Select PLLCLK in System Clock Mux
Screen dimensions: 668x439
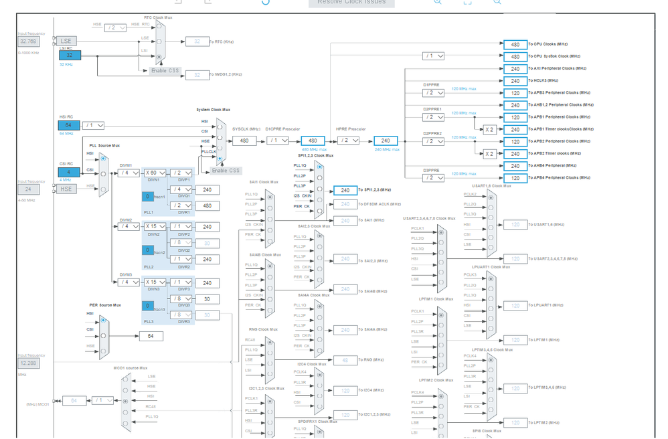[x=220, y=159]
